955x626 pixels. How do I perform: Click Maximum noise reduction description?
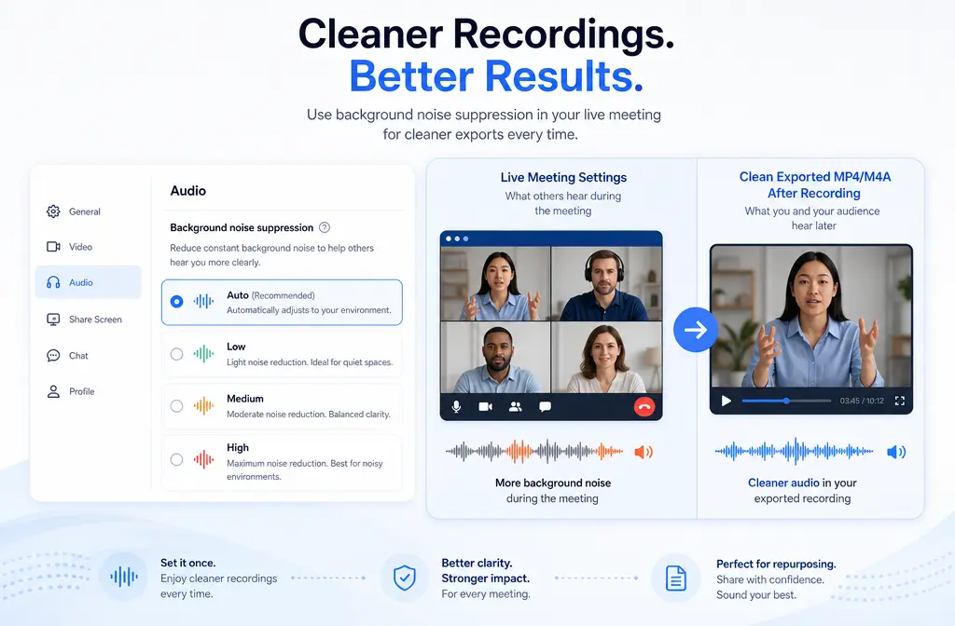click(x=305, y=469)
